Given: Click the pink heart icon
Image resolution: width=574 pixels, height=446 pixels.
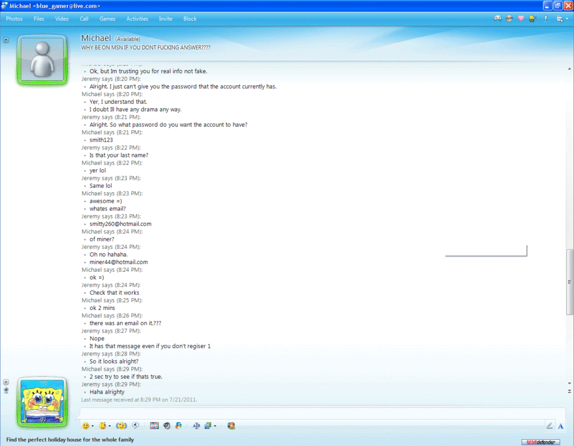Looking at the screenshot, I should [521, 19].
